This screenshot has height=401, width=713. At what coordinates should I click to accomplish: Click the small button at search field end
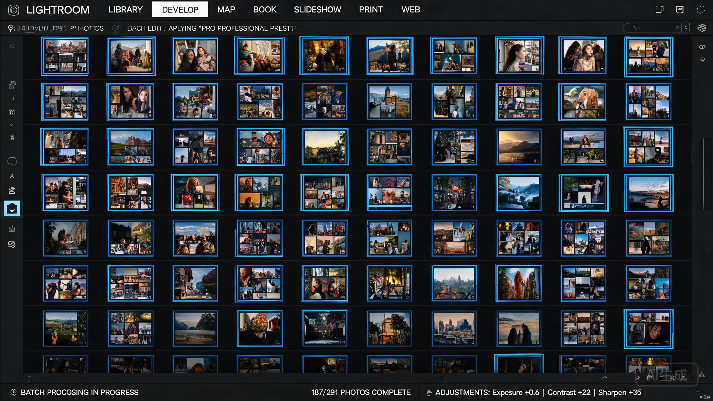(686, 28)
